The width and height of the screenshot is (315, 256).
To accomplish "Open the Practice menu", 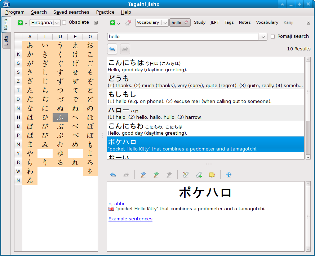I will tap(105, 12).
